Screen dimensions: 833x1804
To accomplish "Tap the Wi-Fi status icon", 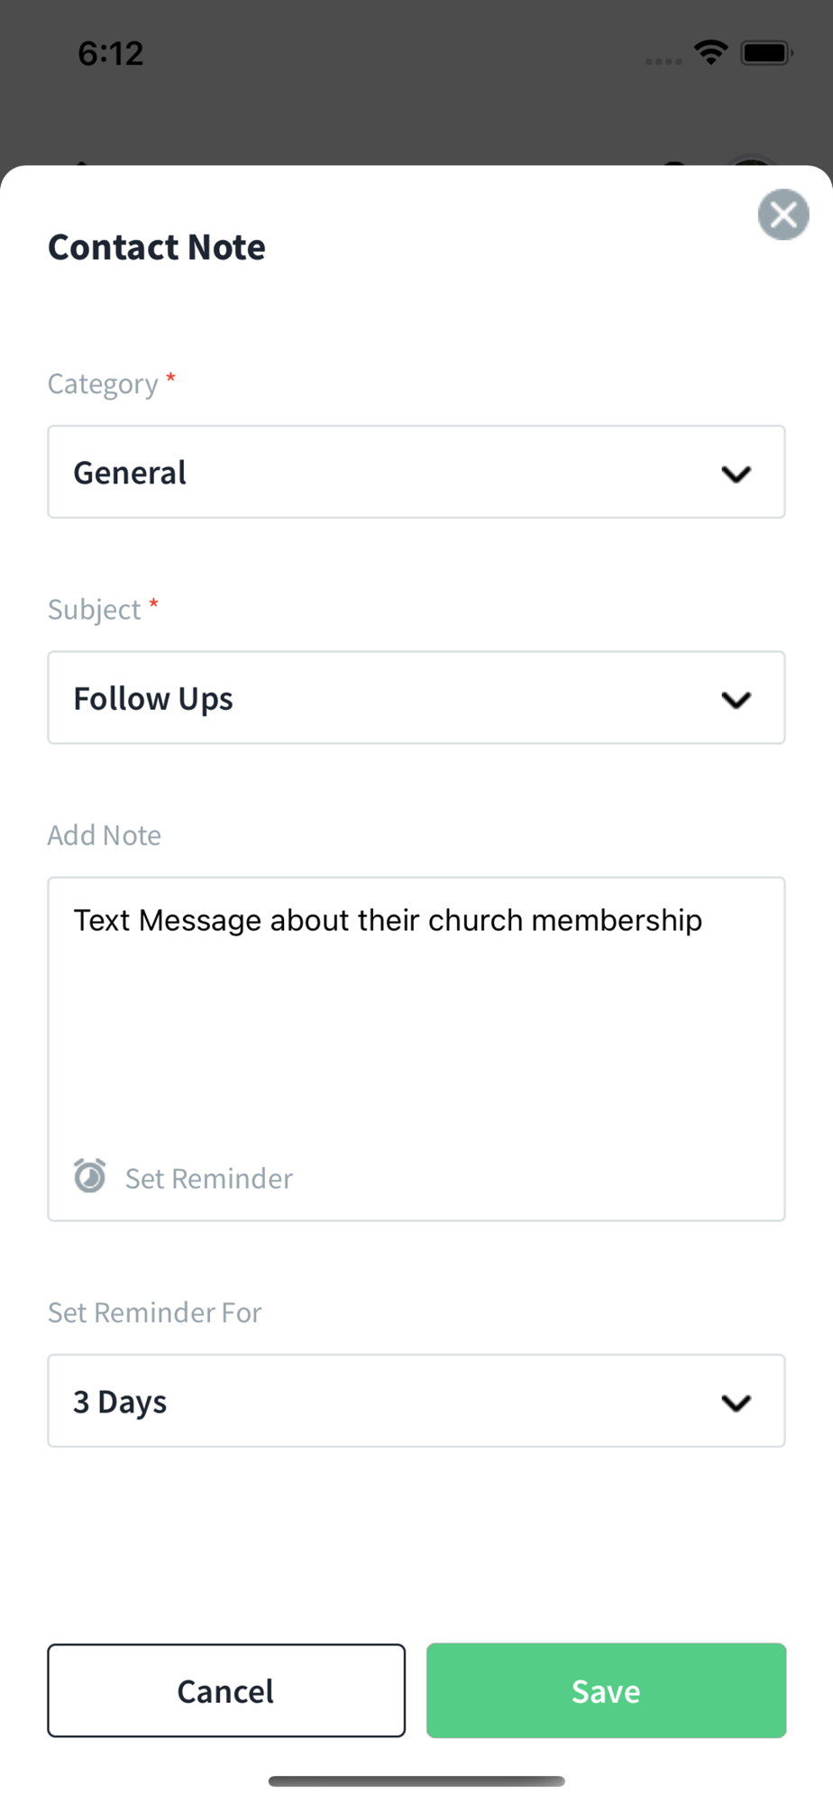I will [711, 53].
